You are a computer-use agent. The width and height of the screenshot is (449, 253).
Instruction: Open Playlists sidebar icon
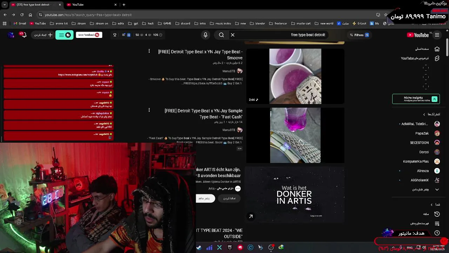(x=437, y=223)
